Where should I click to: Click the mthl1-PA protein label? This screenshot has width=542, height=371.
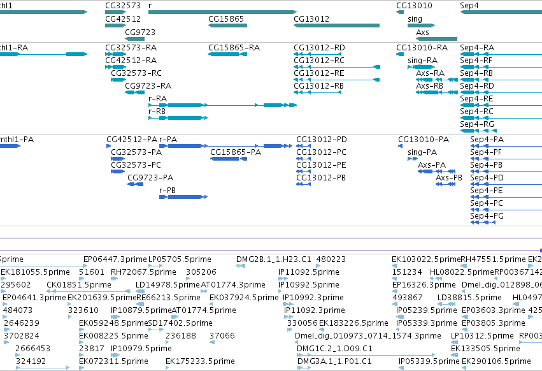point(17,140)
